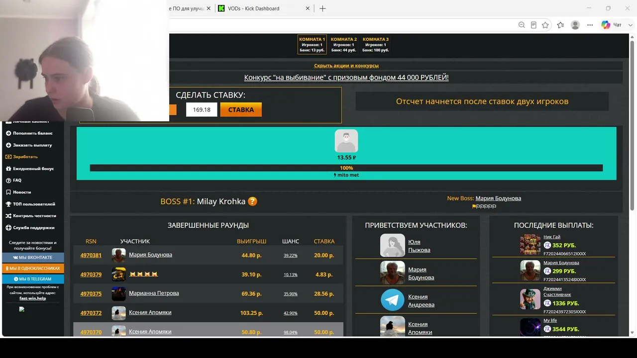Open round 4970379 link
The width and height of the screenshot is (637, 358).
(x=91, y=274)
